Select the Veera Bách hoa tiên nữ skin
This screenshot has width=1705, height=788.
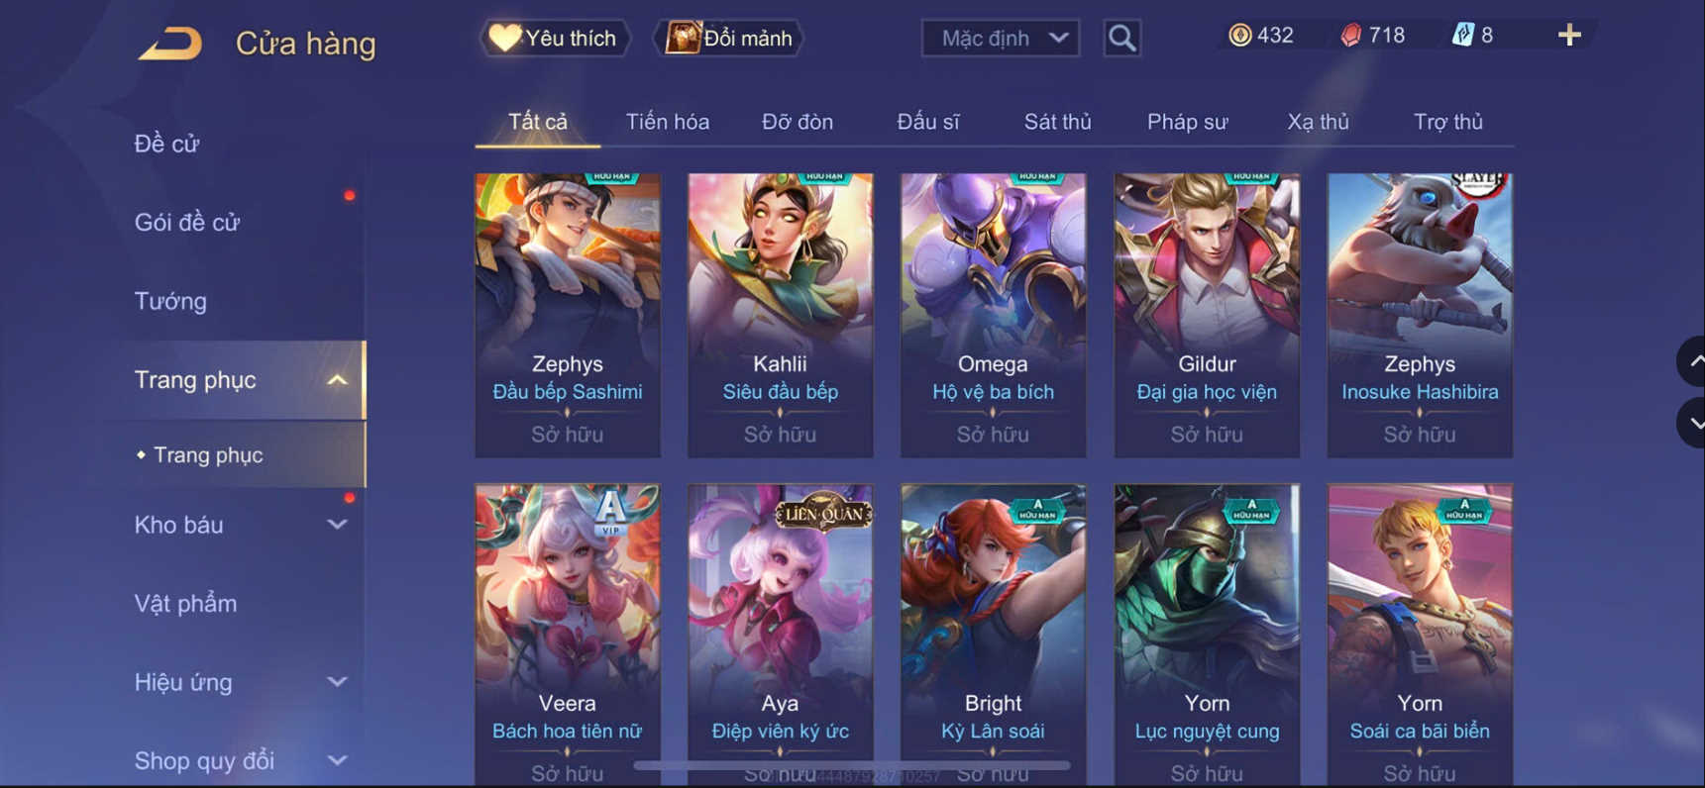(568, 634)
